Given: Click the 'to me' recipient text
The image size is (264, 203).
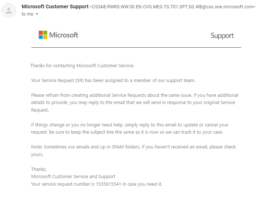Looking at the screenshot, I should (27, 14).
